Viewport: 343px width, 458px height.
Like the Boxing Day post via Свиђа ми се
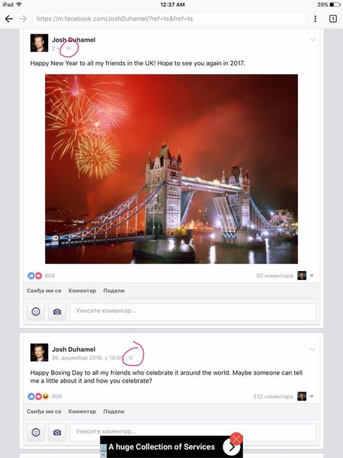(x=44, y=411)
